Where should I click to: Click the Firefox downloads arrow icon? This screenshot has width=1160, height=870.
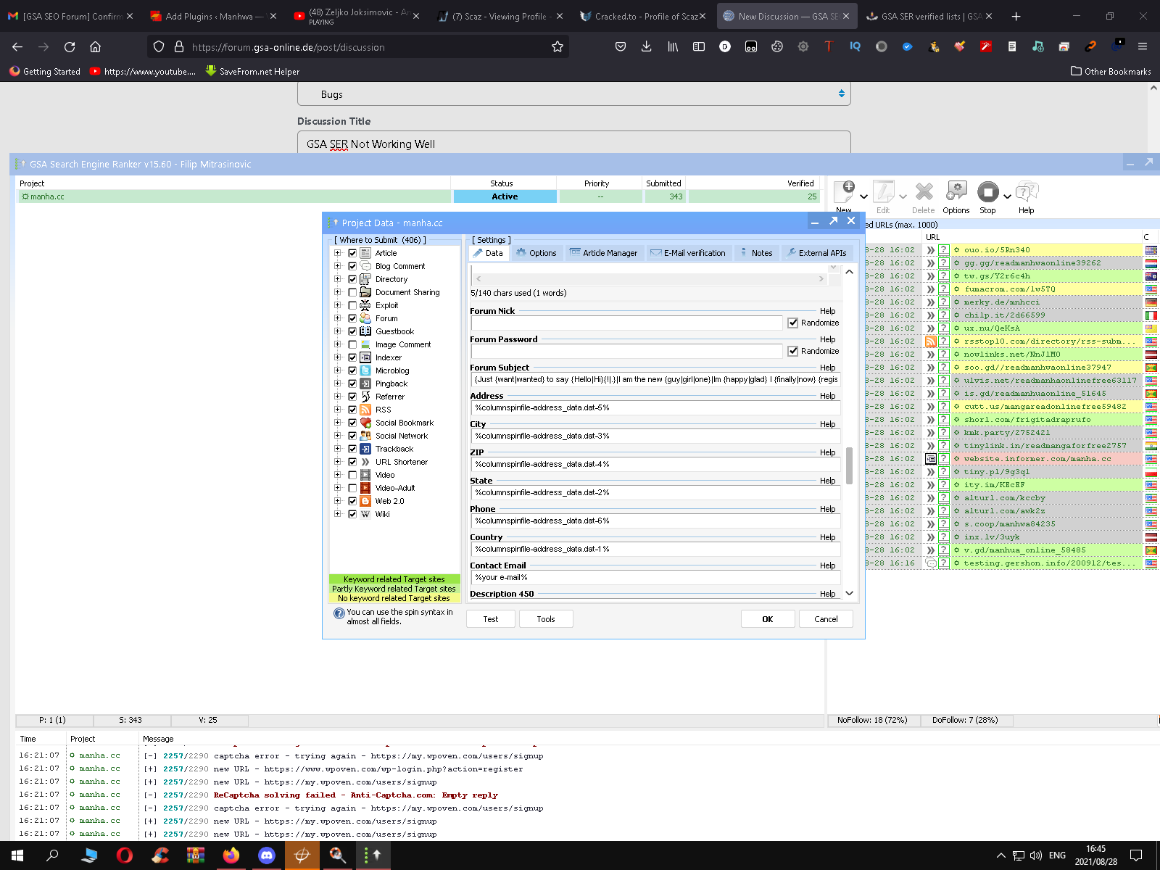click(x=646, y=46)
